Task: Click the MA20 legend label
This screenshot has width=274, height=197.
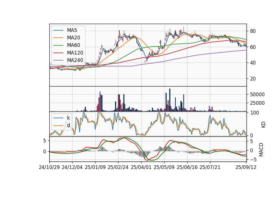Action: (x=73, y=38)
